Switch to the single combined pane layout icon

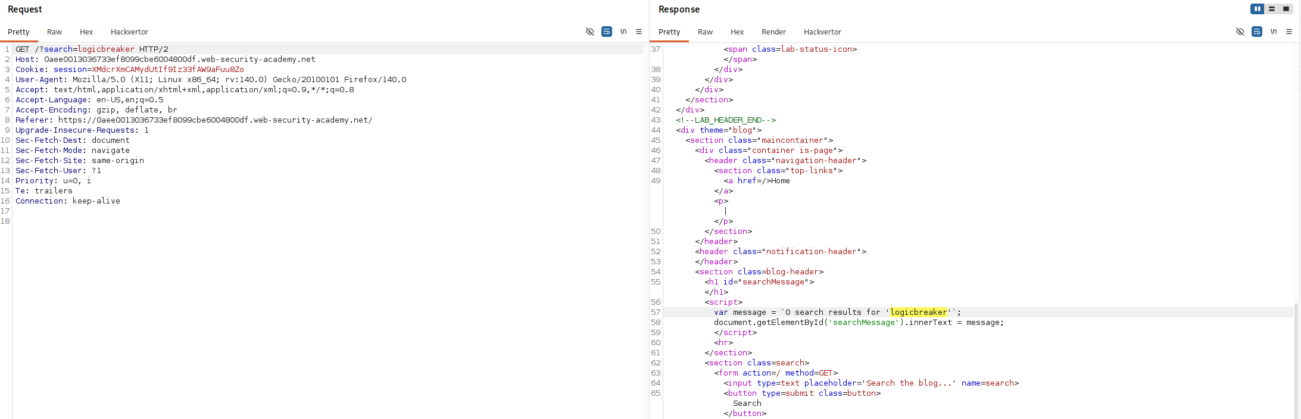pos(1286,9)
